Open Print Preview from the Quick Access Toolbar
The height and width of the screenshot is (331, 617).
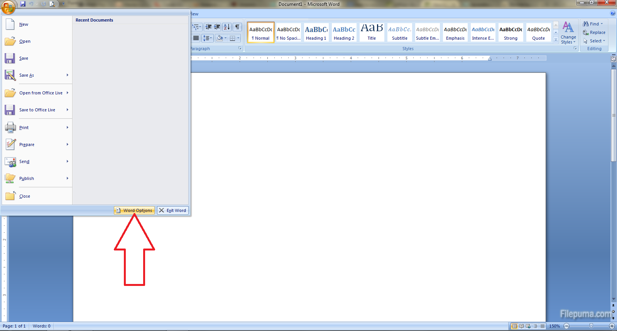(x=52, y=4)
